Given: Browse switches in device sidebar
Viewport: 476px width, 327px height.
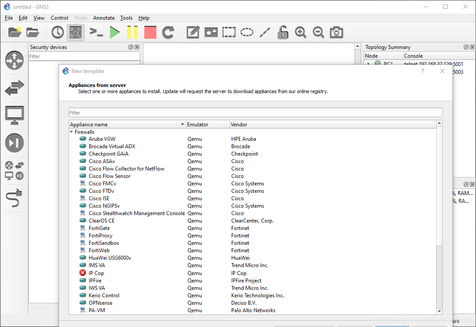Looking at the screenshot, I should pyautogui.click(x=14, y=88).
